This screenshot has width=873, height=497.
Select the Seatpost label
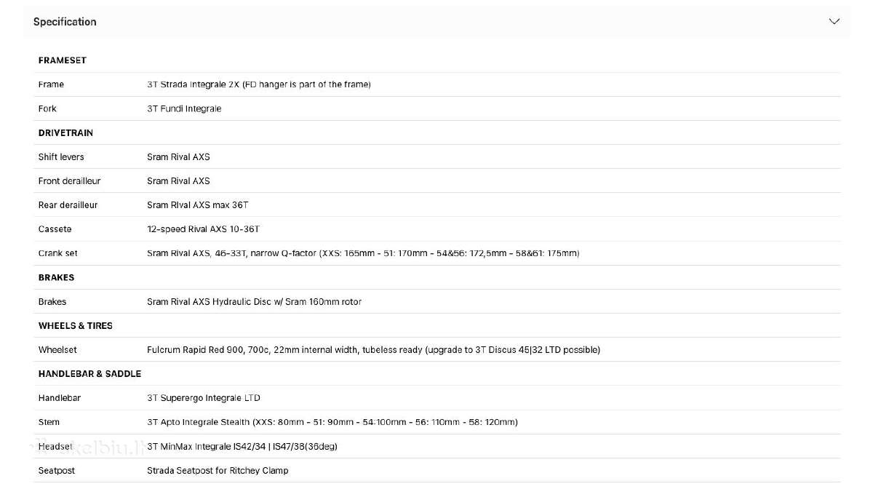(57, 471)
